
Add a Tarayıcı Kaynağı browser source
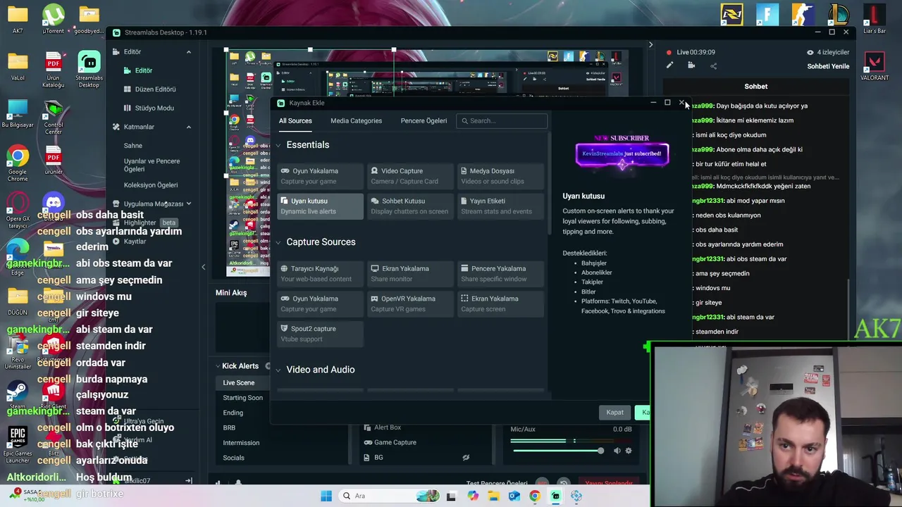(x=320, y=273)
